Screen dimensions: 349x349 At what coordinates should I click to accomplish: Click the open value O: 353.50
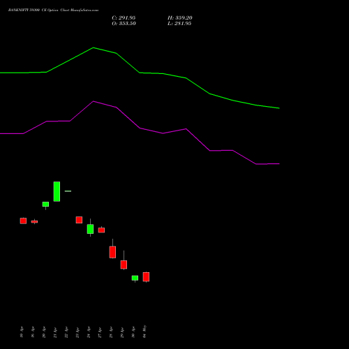124,24
